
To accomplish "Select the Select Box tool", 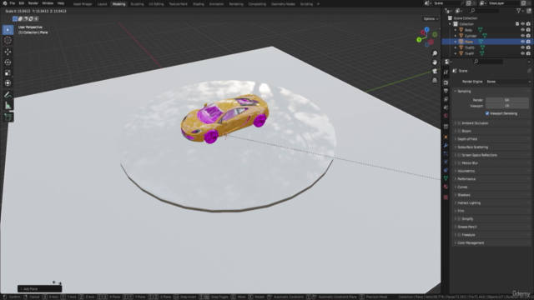I will 8,30.
